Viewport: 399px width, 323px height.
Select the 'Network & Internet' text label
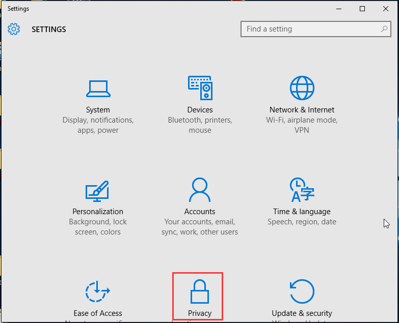pos(302,110)
